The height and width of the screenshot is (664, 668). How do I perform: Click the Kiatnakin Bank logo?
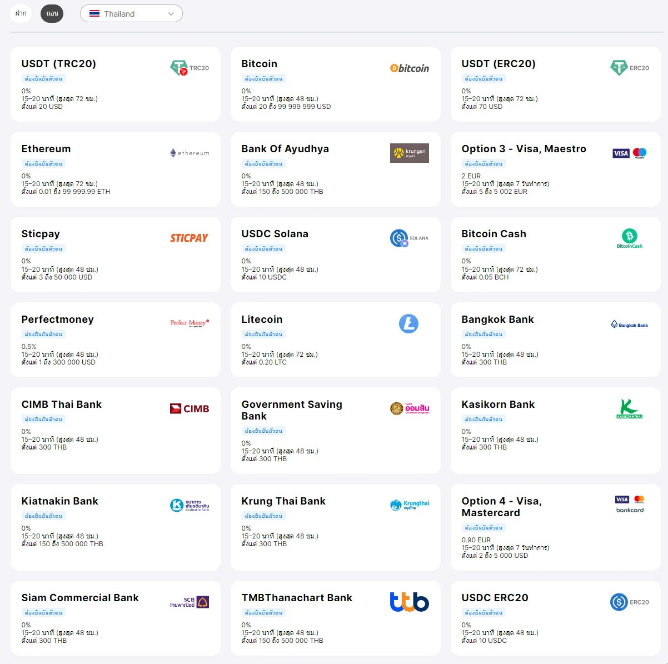190,505
